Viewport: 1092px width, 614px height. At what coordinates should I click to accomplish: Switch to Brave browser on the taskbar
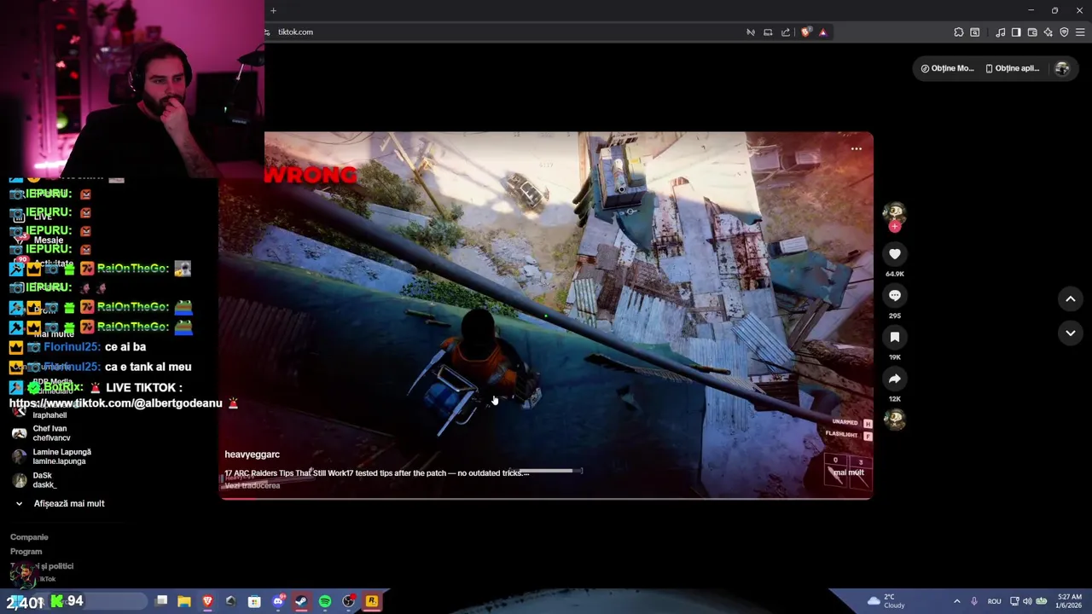(207, 601)
